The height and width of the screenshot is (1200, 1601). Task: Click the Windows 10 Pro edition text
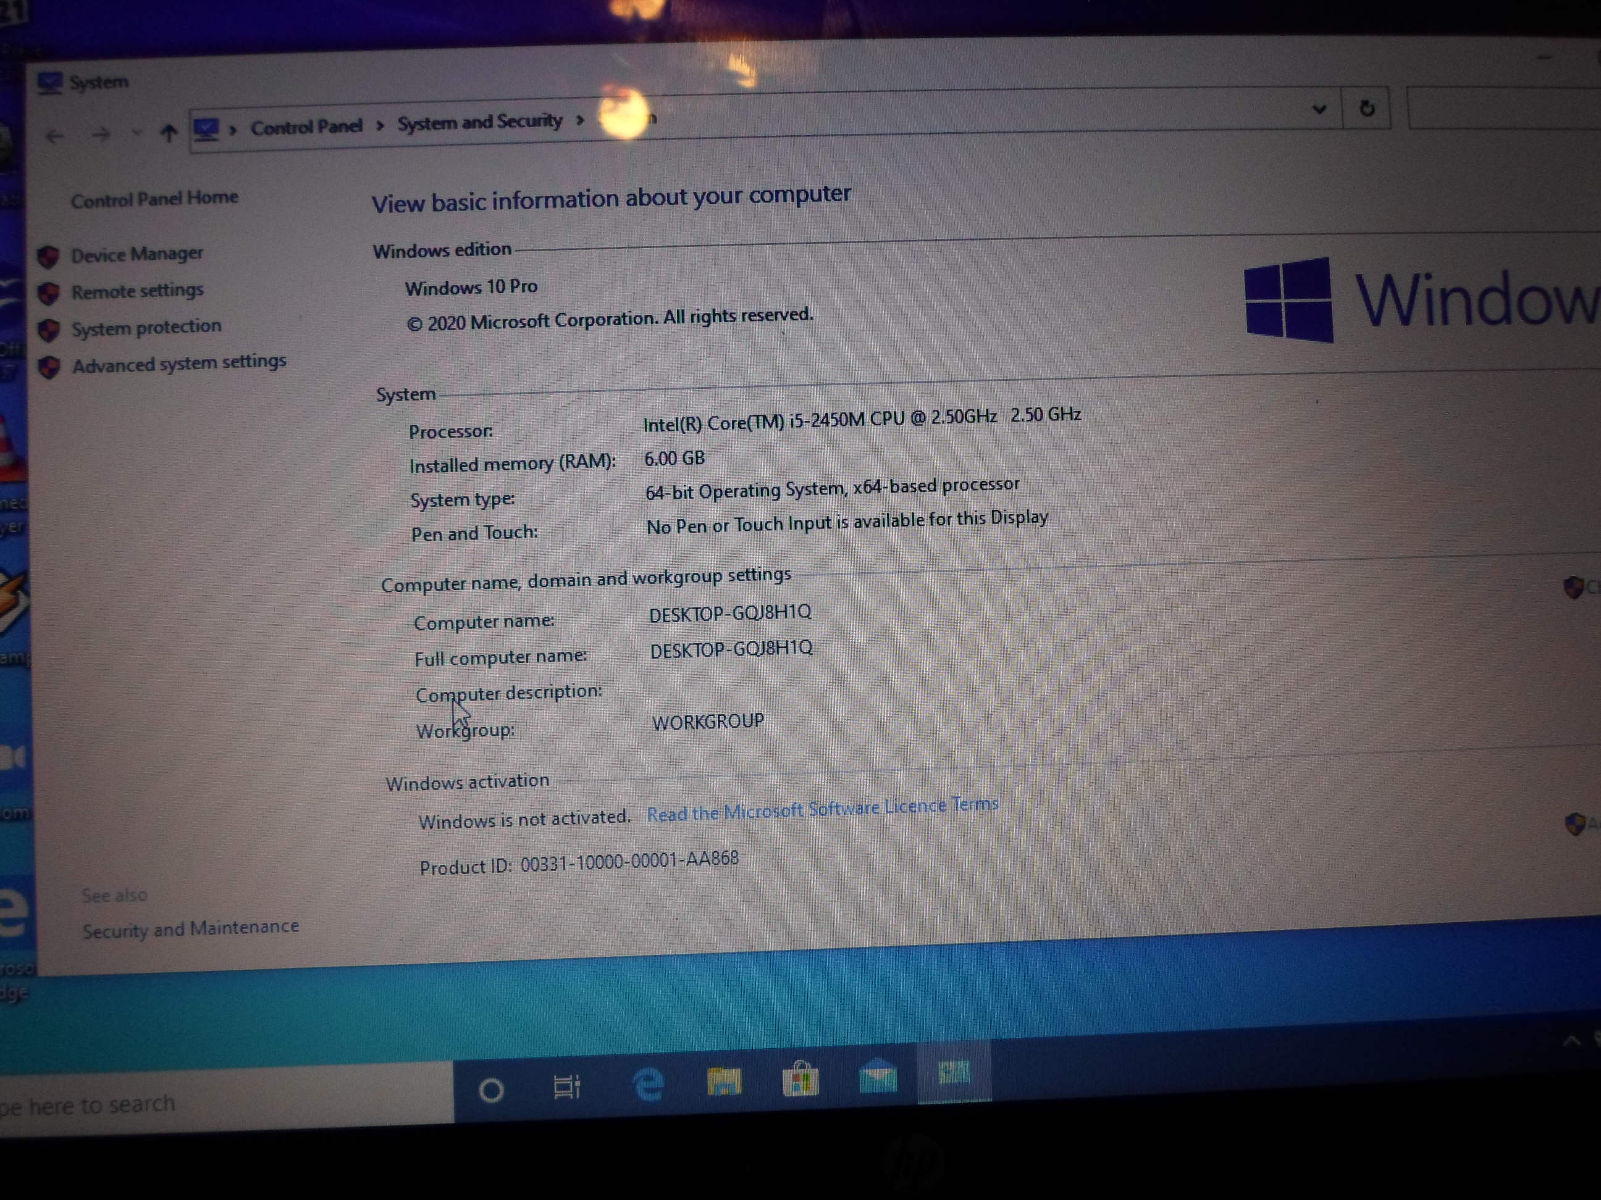tap(471, 287)
